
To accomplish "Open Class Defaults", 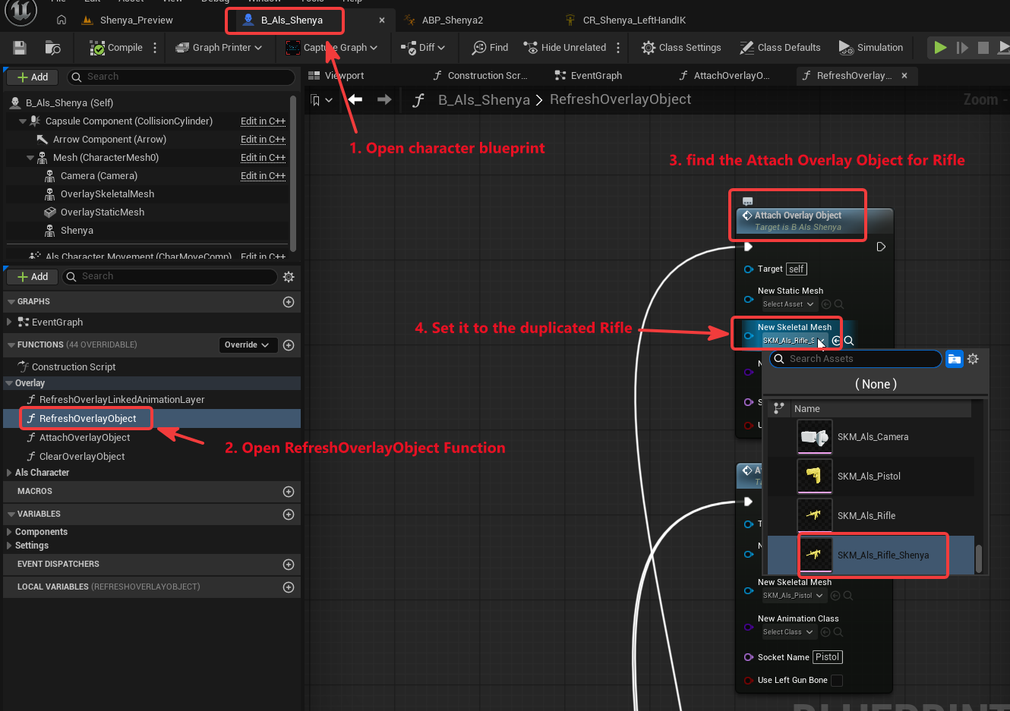I will [x=780, y=48].
